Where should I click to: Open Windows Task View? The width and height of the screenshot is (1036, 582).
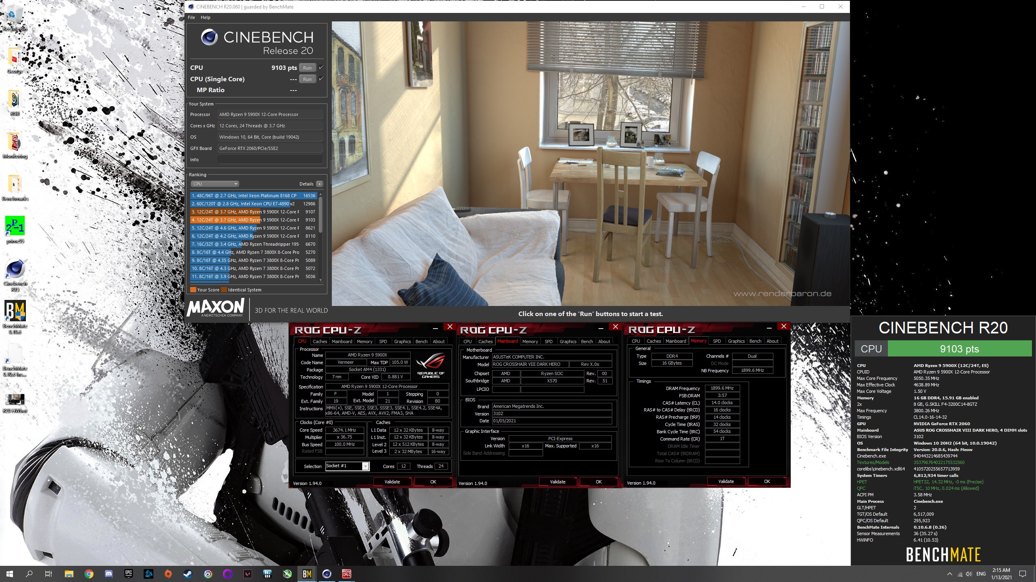click(x=48, y=574)
